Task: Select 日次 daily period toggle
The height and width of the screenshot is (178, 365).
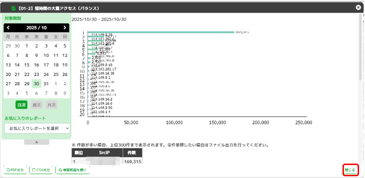Action: [21, 105]
